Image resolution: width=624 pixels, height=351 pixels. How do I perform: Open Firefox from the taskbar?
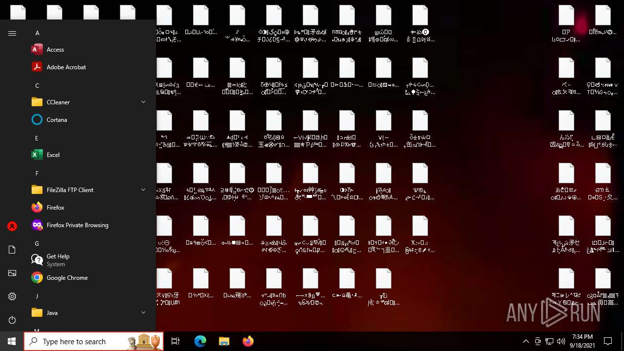coord(248,341)
